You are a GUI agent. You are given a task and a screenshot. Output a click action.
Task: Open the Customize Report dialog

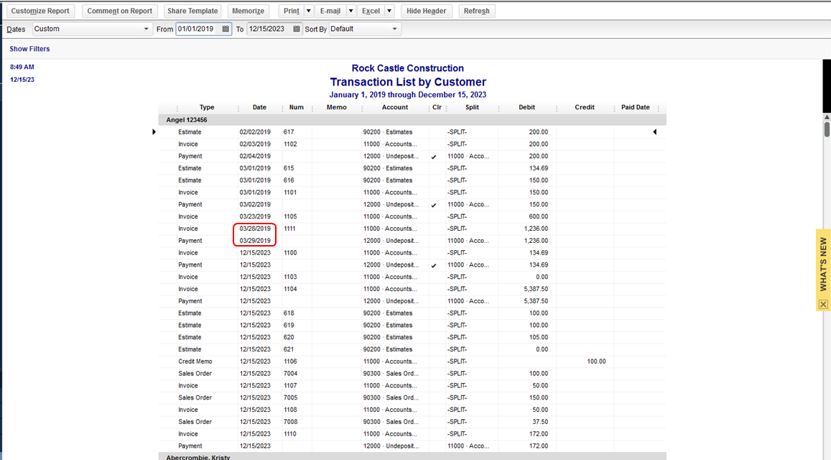pos(40,11)
